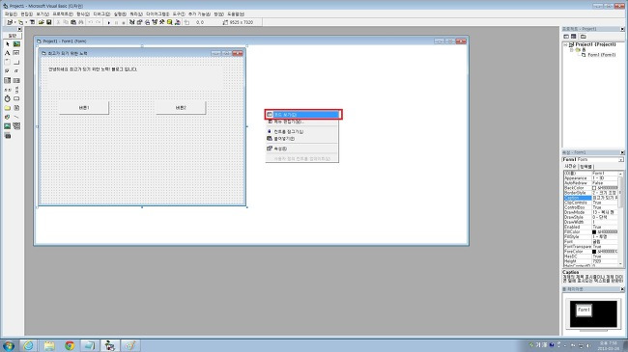Select the Caption property row
Screen dimensions: 628x352
pos(590,198)
